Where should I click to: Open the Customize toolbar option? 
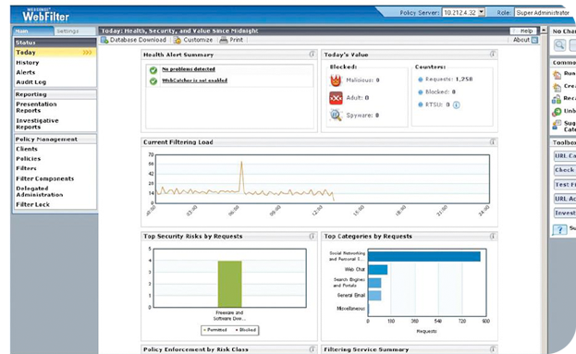pyautogui.click(x=193, y=40)
